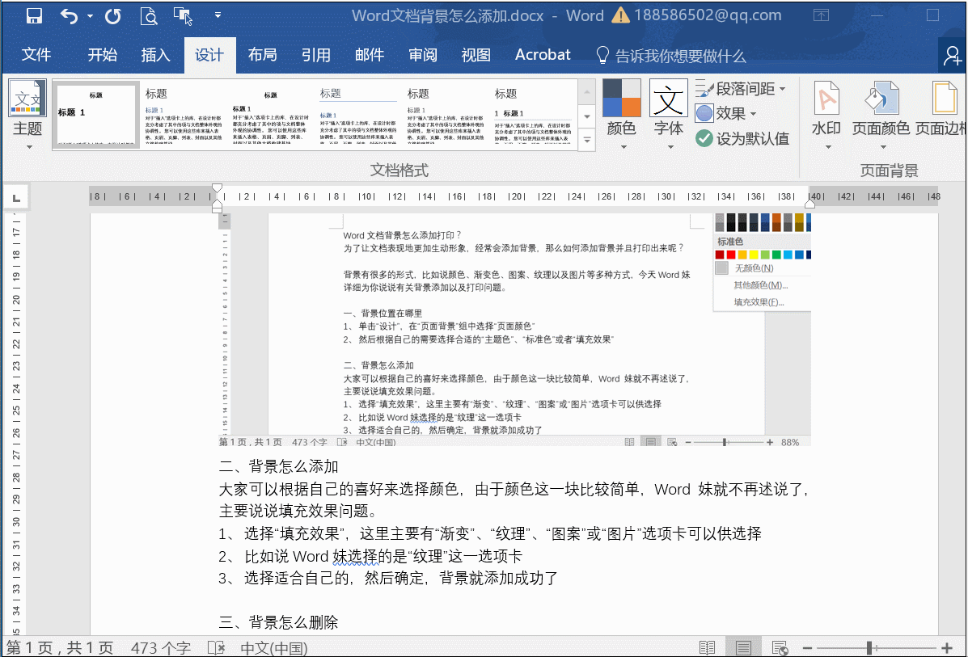Switch to the 审阅 (Review) ribbon tab
968x657 pixels.
pyautogui.click(x=422, y=54)
